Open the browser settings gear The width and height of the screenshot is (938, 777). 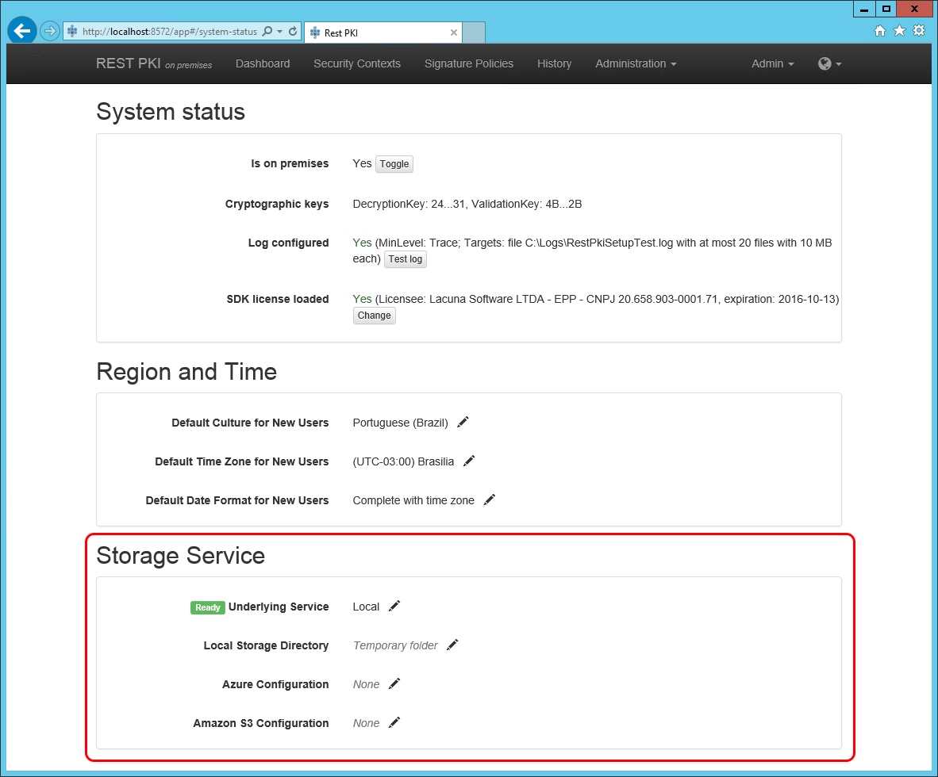tap(918, 30)
